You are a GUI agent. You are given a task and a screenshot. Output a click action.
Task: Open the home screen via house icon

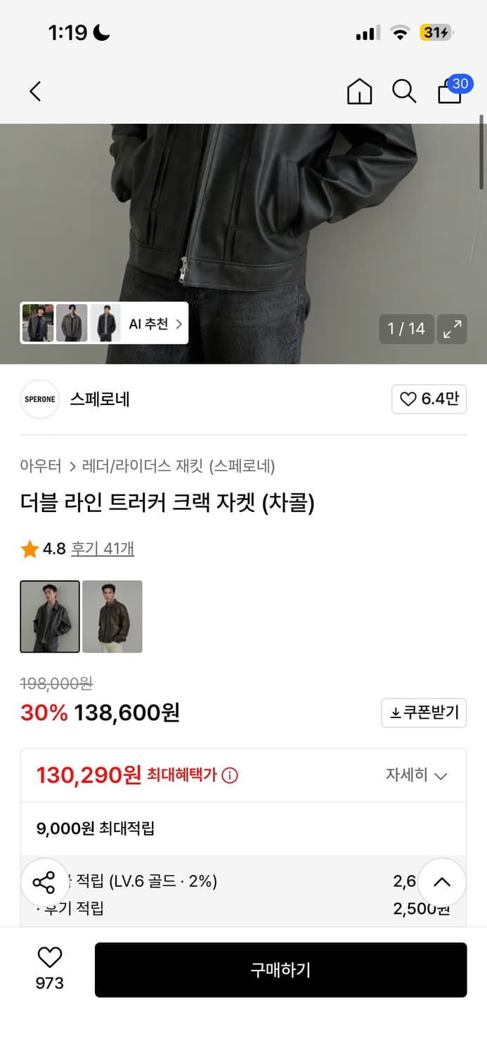359,91
